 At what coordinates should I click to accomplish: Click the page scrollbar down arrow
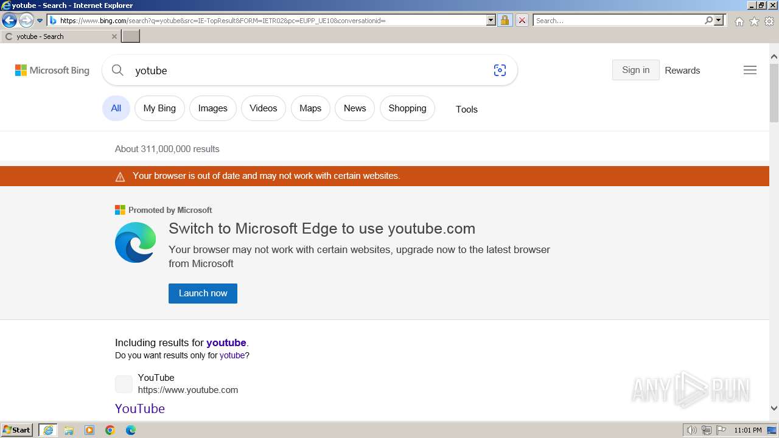774,409
